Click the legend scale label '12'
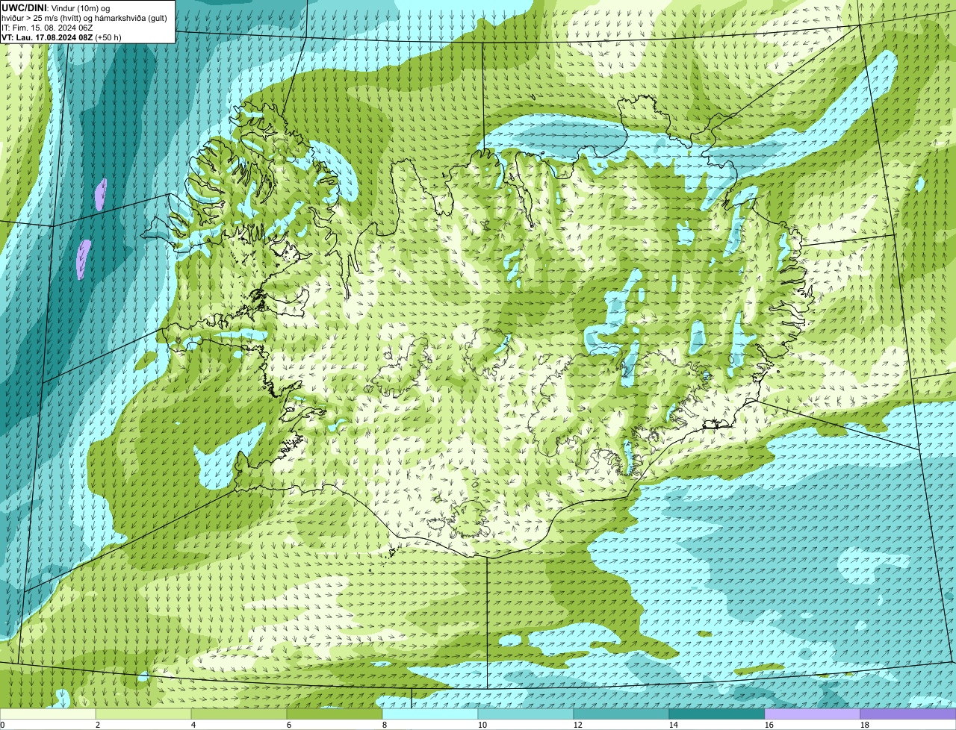Viewport: 956px width, 730px height. tap(577, 725)
